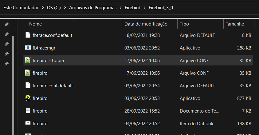Image resolution: width=259 pixels, height=135 pixels.
Task: Go to 'OS (C:)' breadcrumb
Action: 54,8
